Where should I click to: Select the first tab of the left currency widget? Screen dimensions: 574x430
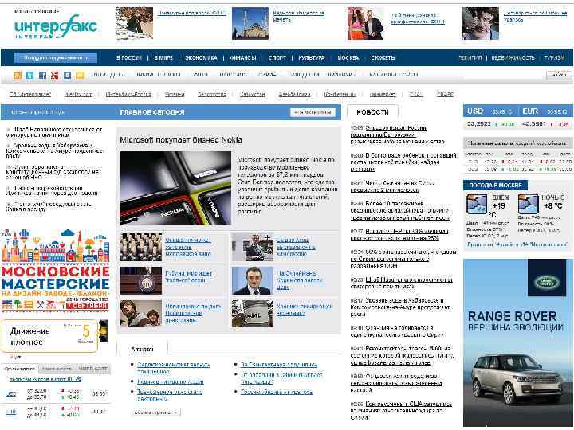pyautogui.click(x=19, y=369)
